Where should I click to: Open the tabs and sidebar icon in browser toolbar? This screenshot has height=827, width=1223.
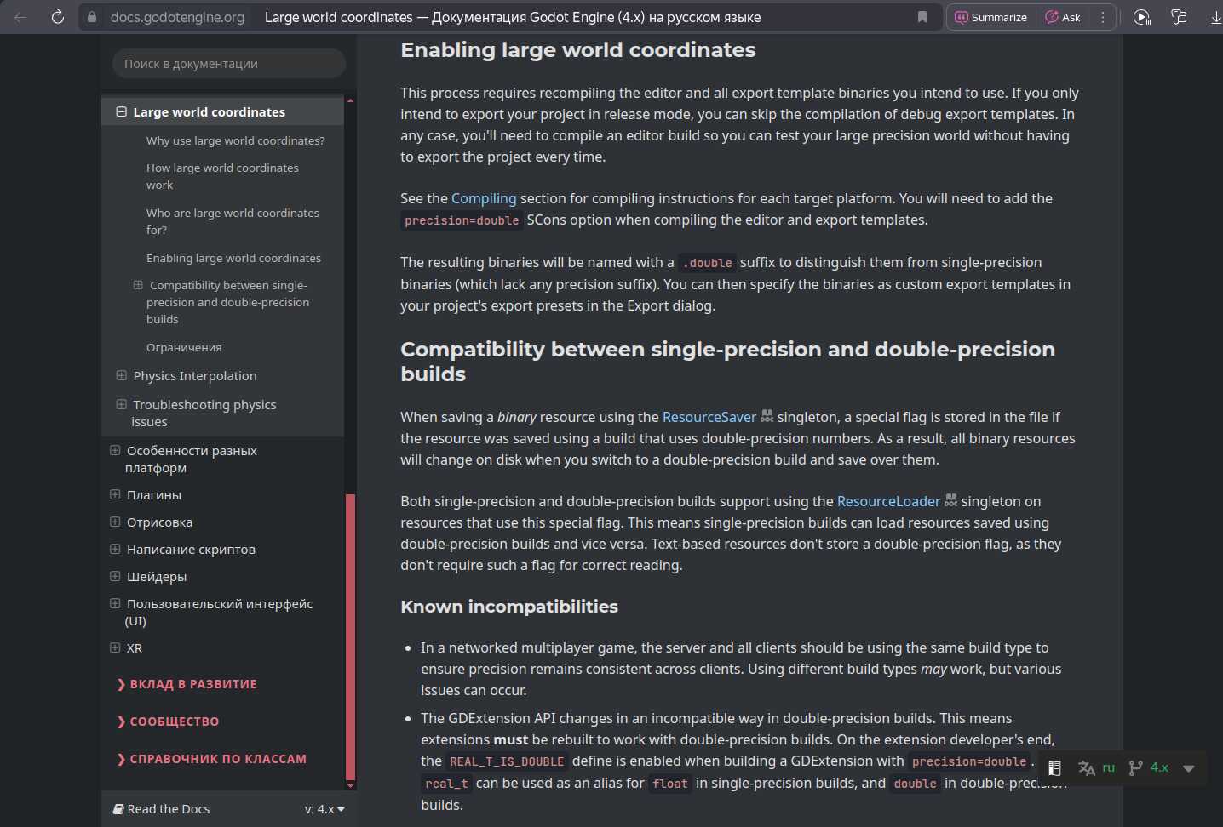[x=1180, y=17]
